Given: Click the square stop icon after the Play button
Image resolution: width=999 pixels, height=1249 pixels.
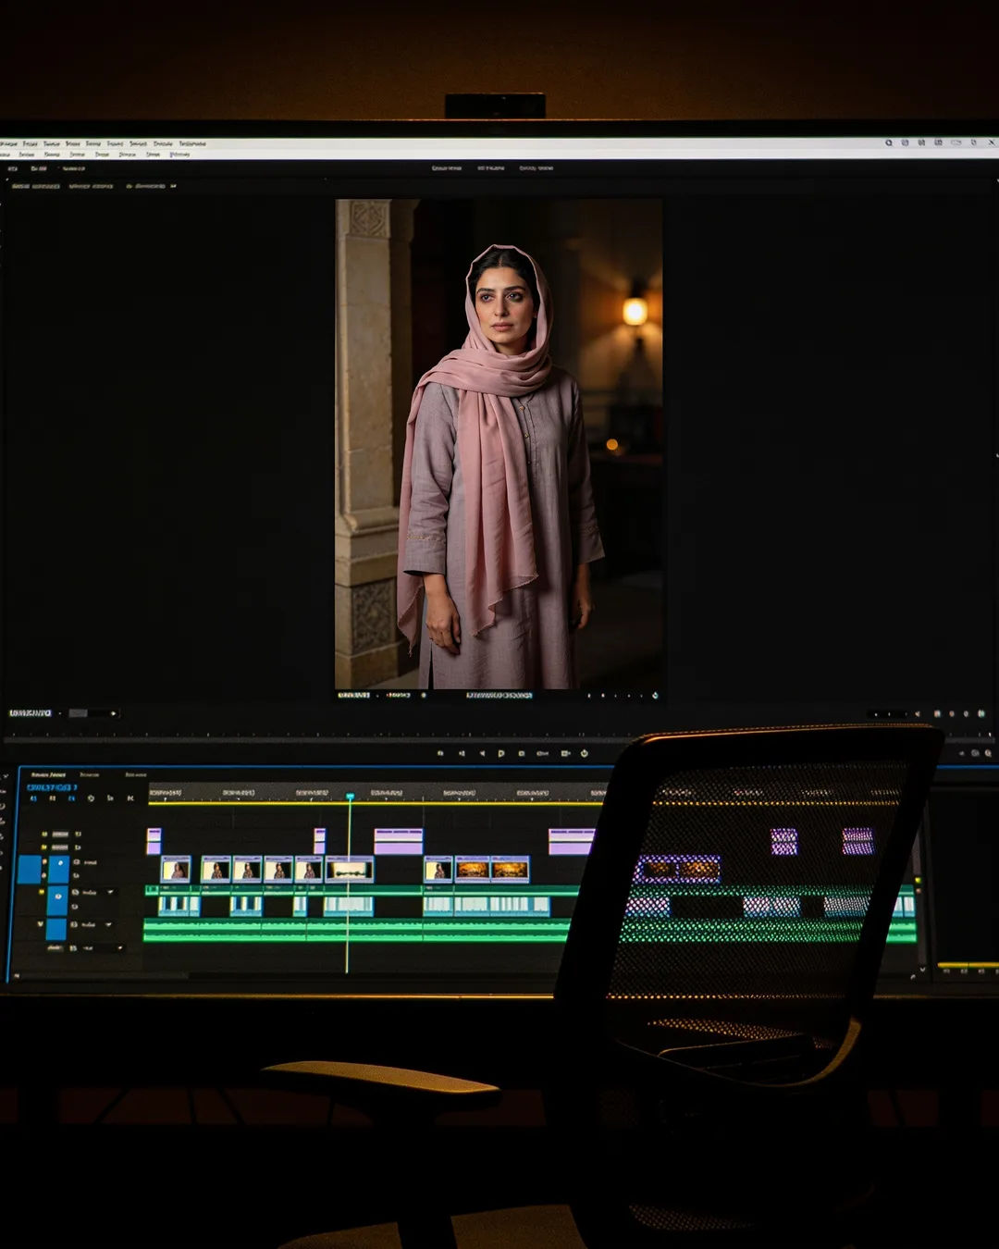Looking at the screenshot, I should 522,753.
